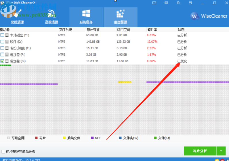The image size is (229, 161).
Task: Check the 软件 (D:) drive checkbox
Action: 2,42
